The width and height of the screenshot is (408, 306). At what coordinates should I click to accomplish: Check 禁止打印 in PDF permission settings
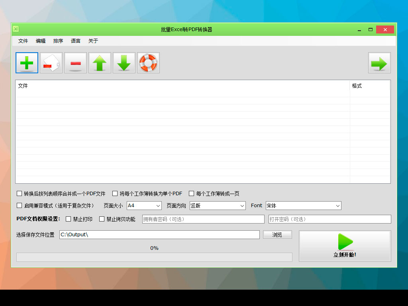68,219
